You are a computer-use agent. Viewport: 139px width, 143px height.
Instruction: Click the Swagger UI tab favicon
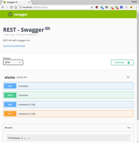coord(5,2)
